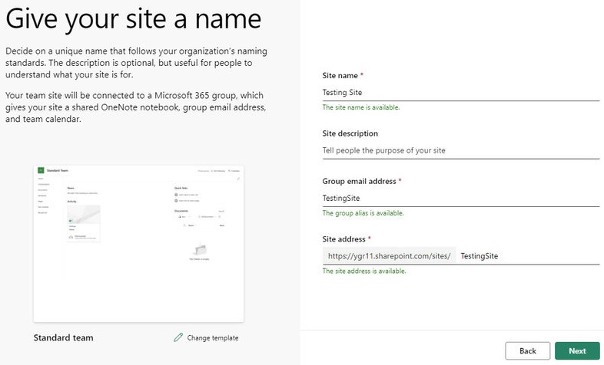Proceed with the green Next button
604x365 pixels.
click(x=577, y=351)
